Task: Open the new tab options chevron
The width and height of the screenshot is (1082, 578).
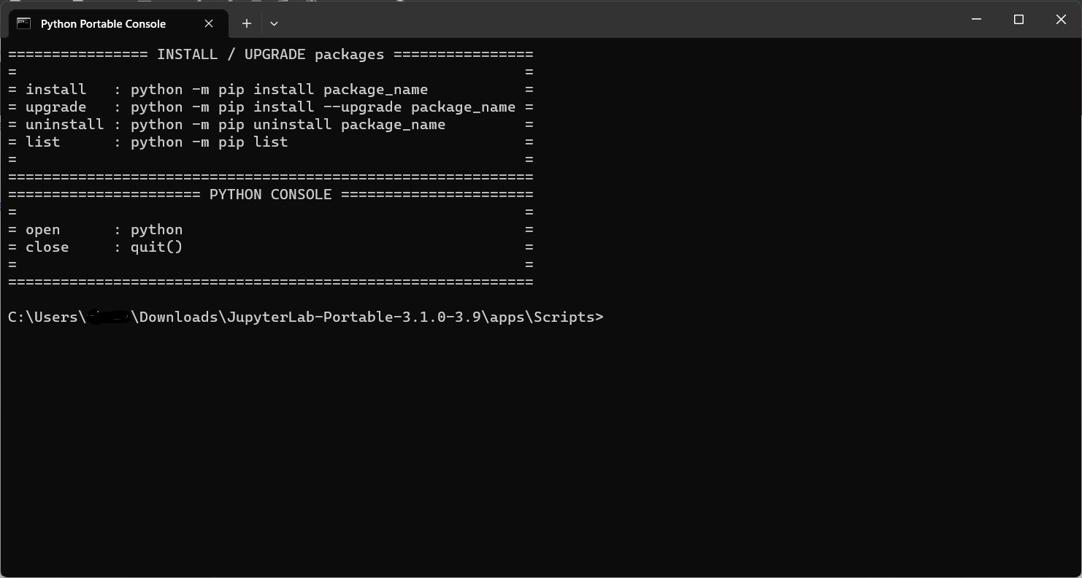Action: point(274,23)
